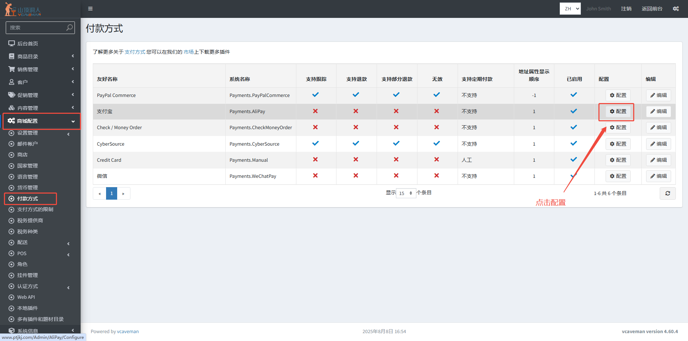Click the refresh icon below the table
The image size is (688, 341).
click(668, 193)
